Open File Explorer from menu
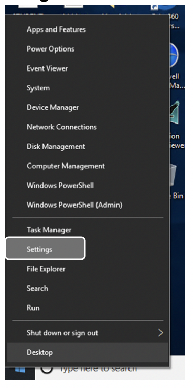Screen dimensions: 193x388 coord(88,269)
